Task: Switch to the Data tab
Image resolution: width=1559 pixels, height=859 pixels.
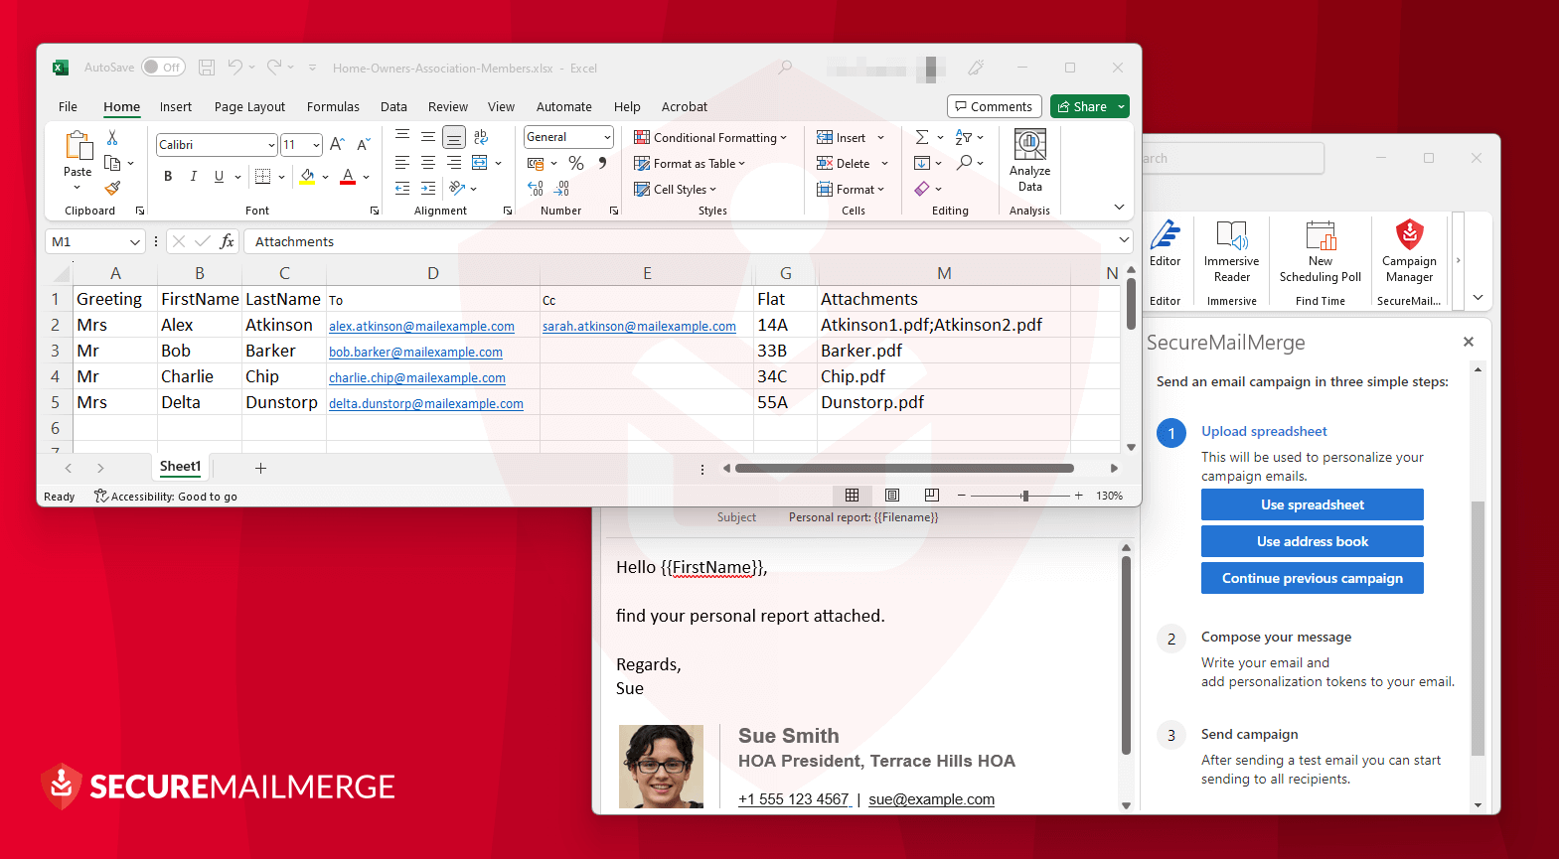Action: [x=393, y=107]
